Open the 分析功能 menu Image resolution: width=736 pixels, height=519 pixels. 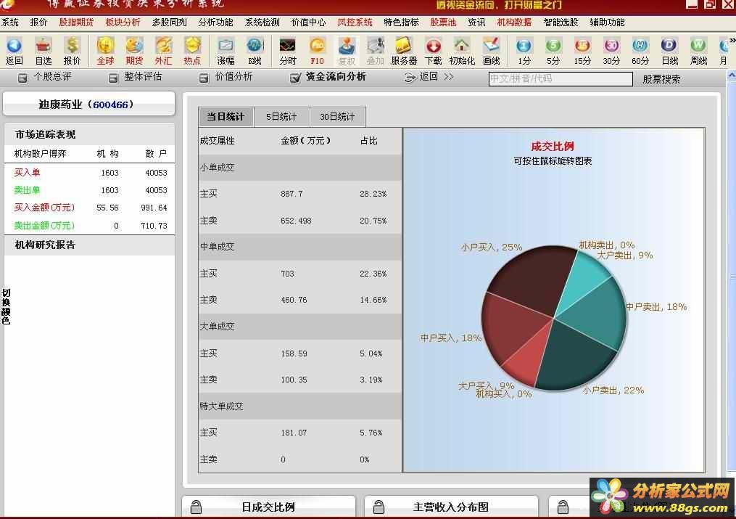(x=215, y=22)
